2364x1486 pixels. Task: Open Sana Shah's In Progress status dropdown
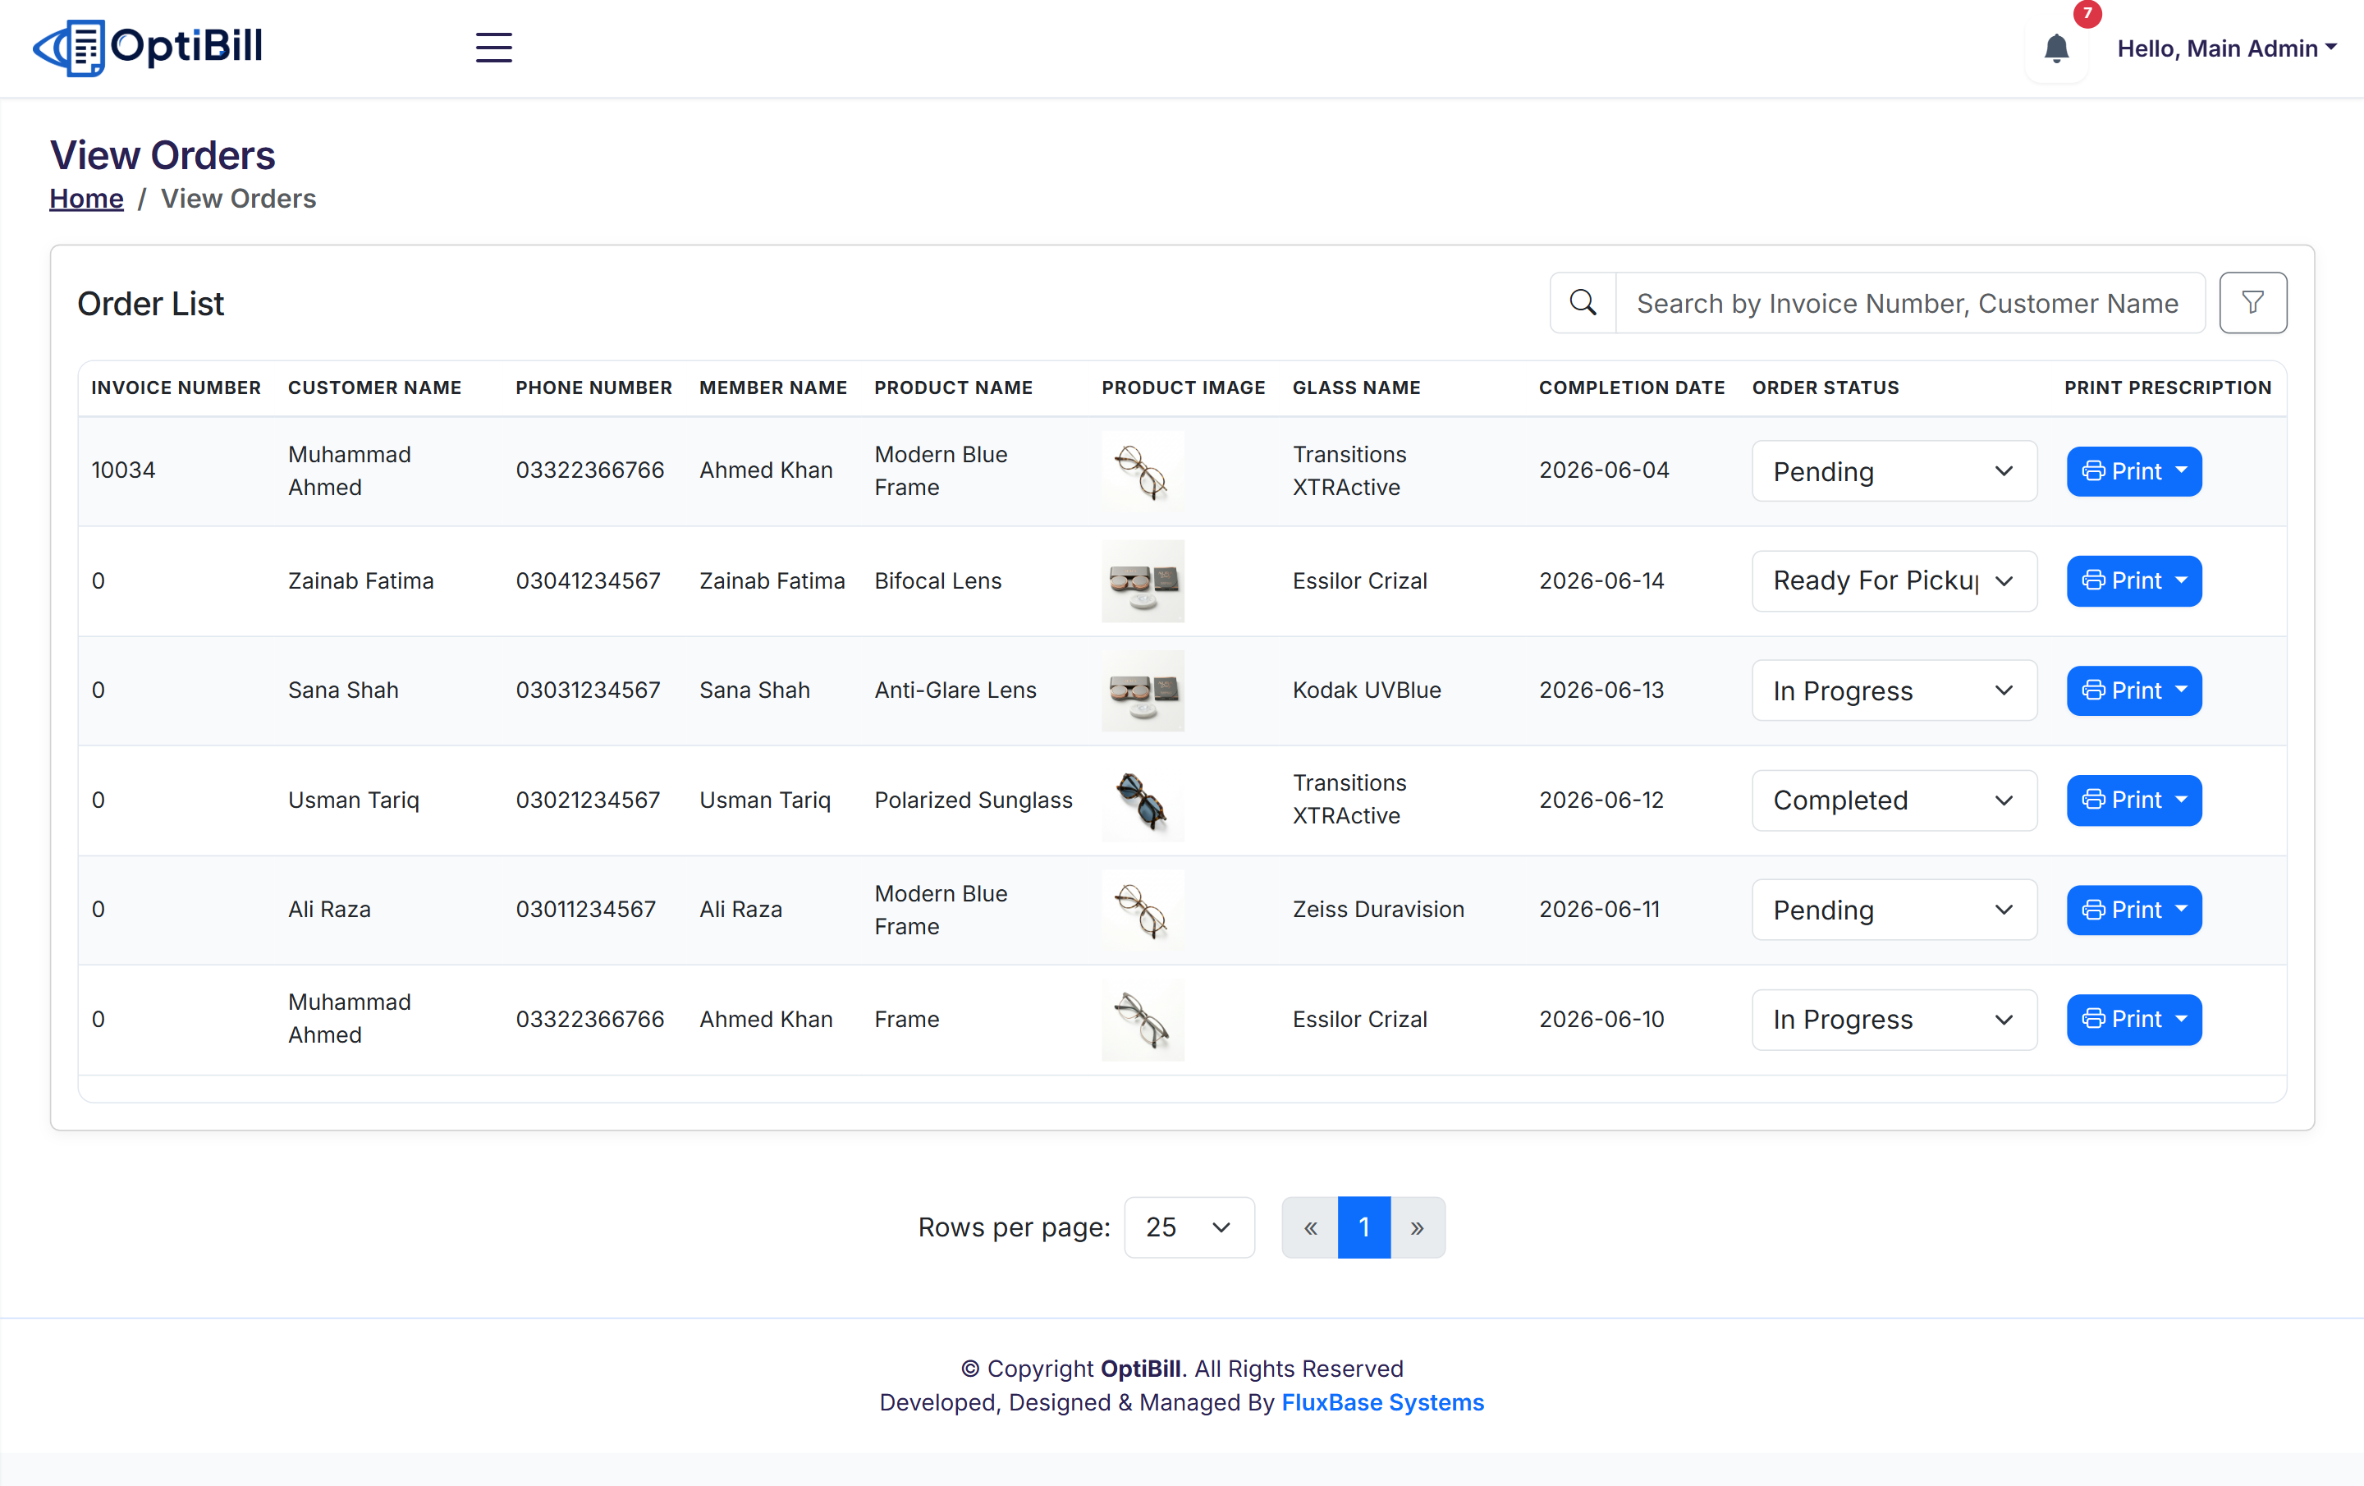click(1894, 690)
